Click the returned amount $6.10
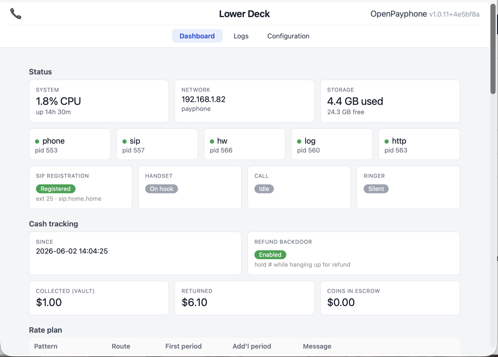The width and height of the screenshot is (498, 357). click(x=194, y=302)
